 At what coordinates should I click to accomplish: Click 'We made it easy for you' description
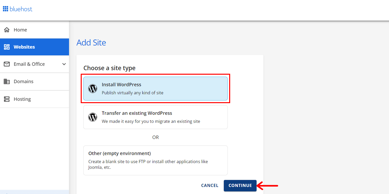pos(151,122)
